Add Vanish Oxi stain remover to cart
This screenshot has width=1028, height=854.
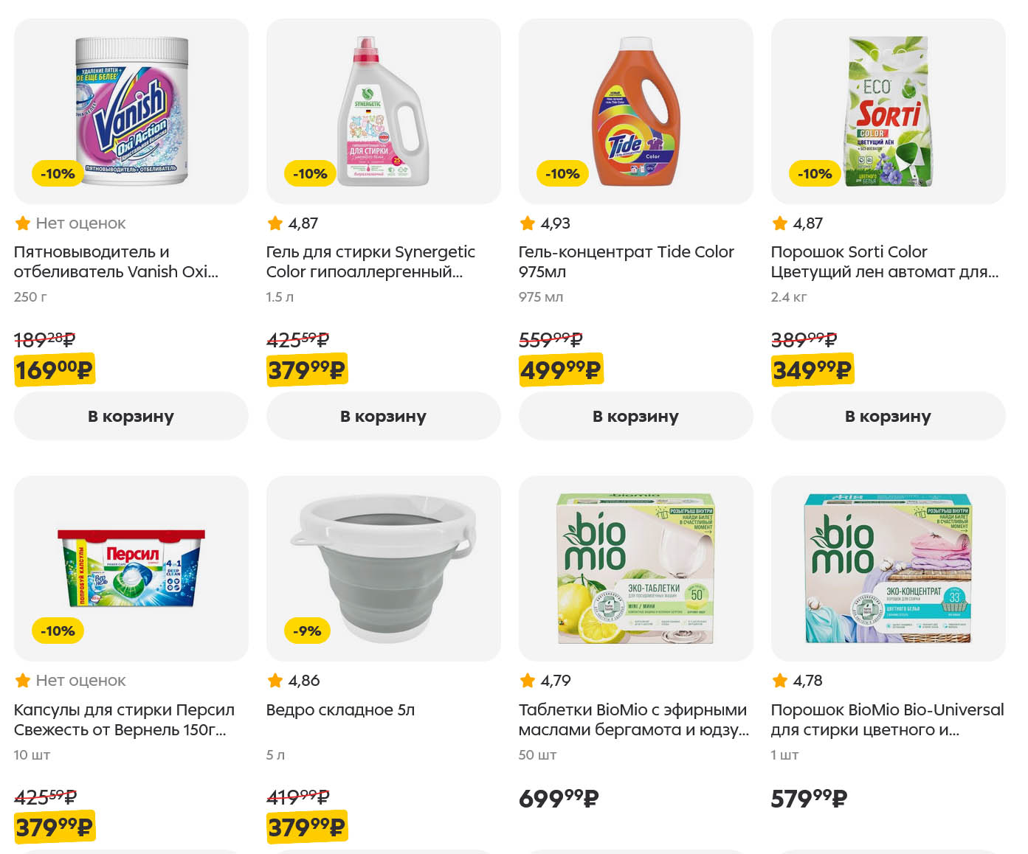131,416
